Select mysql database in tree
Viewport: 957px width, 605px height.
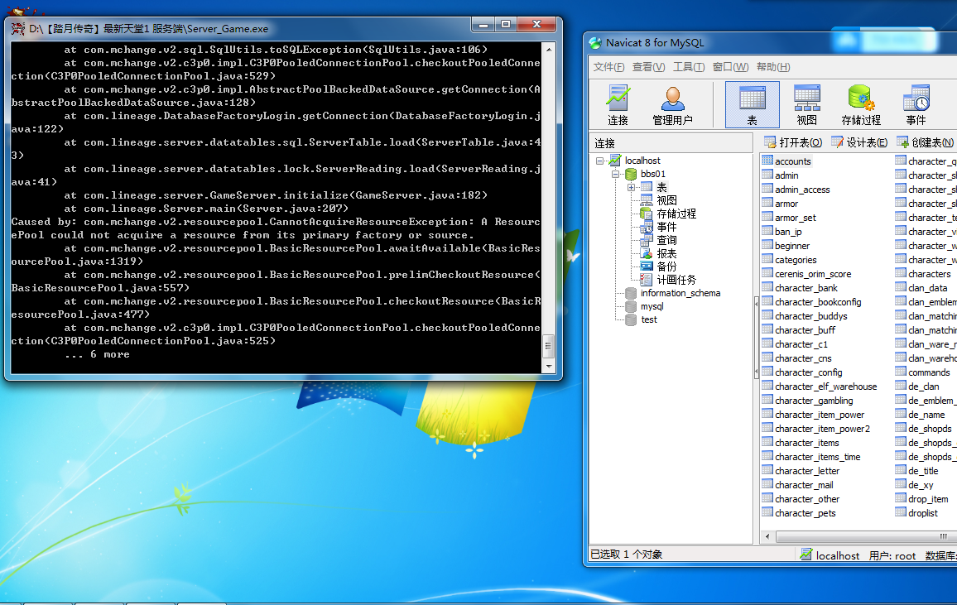coord(652,306)
